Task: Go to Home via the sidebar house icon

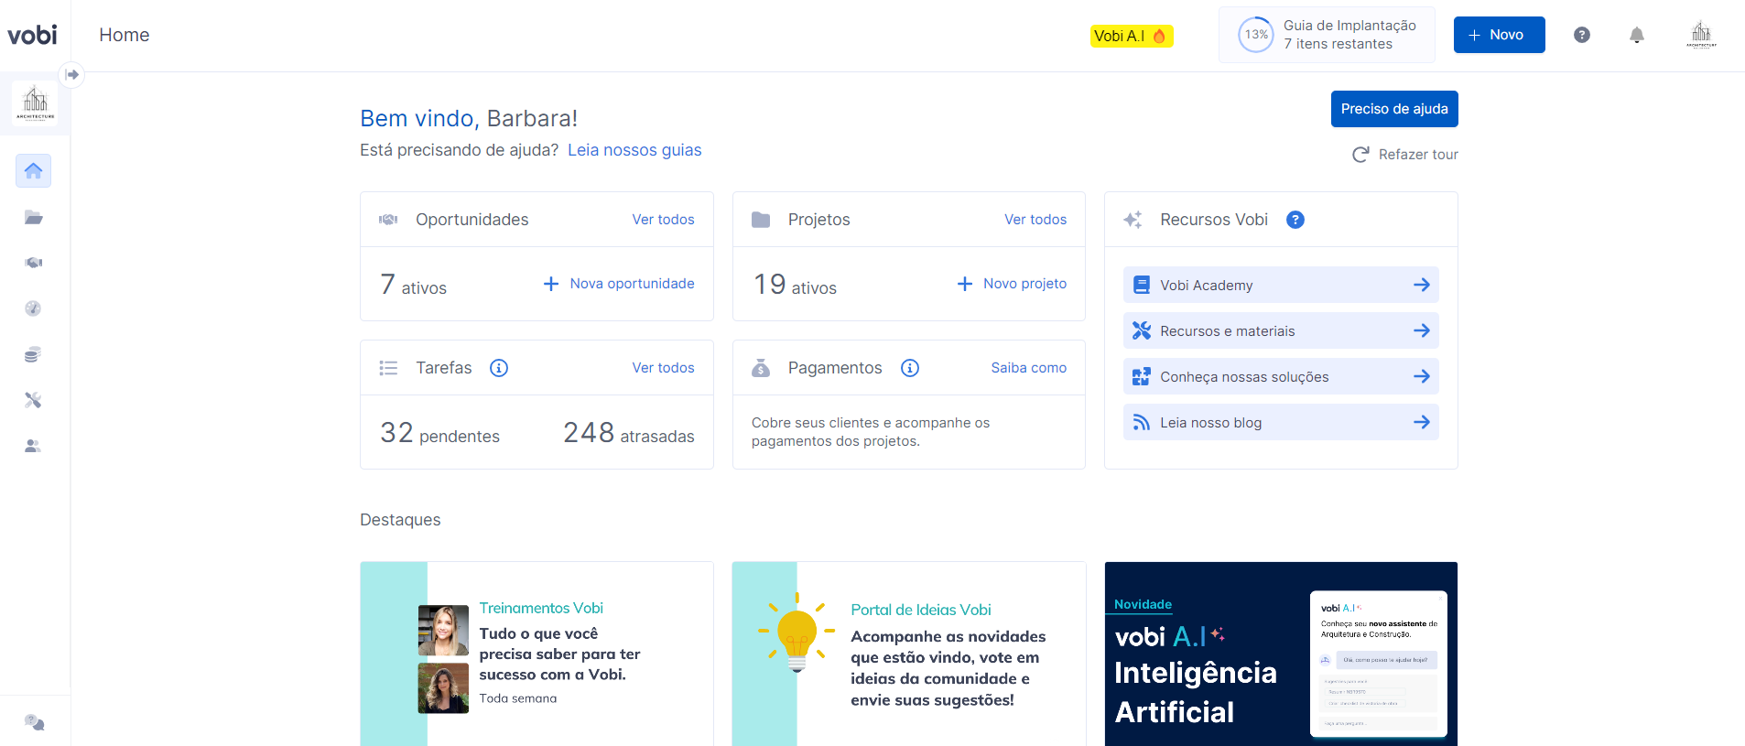Action: (x=33, y=171)
